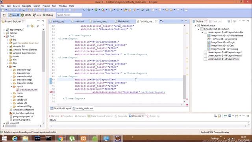Screen dimensions: 252x142
Task: Select LinearLayout @+id/LayoutView in Outline
Action: click(x=223, y=59)
